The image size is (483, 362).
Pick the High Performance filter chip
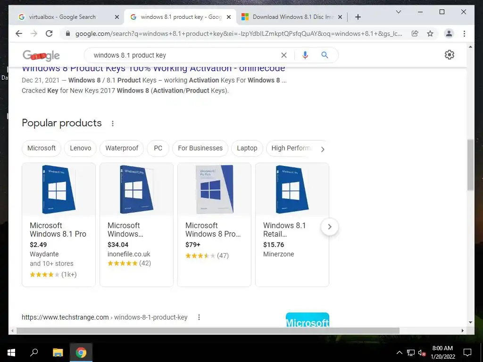(x=291, y=148)
